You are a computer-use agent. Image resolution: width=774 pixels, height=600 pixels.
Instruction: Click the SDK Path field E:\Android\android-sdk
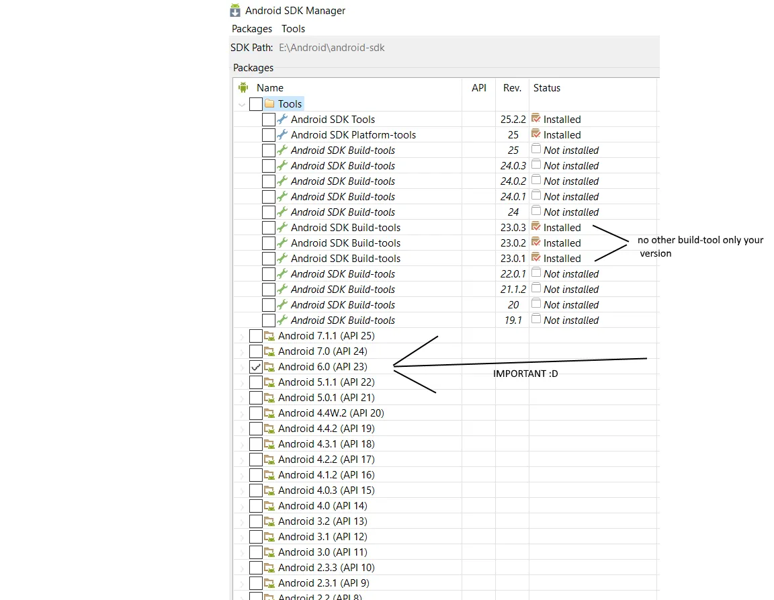click(332, 48)
